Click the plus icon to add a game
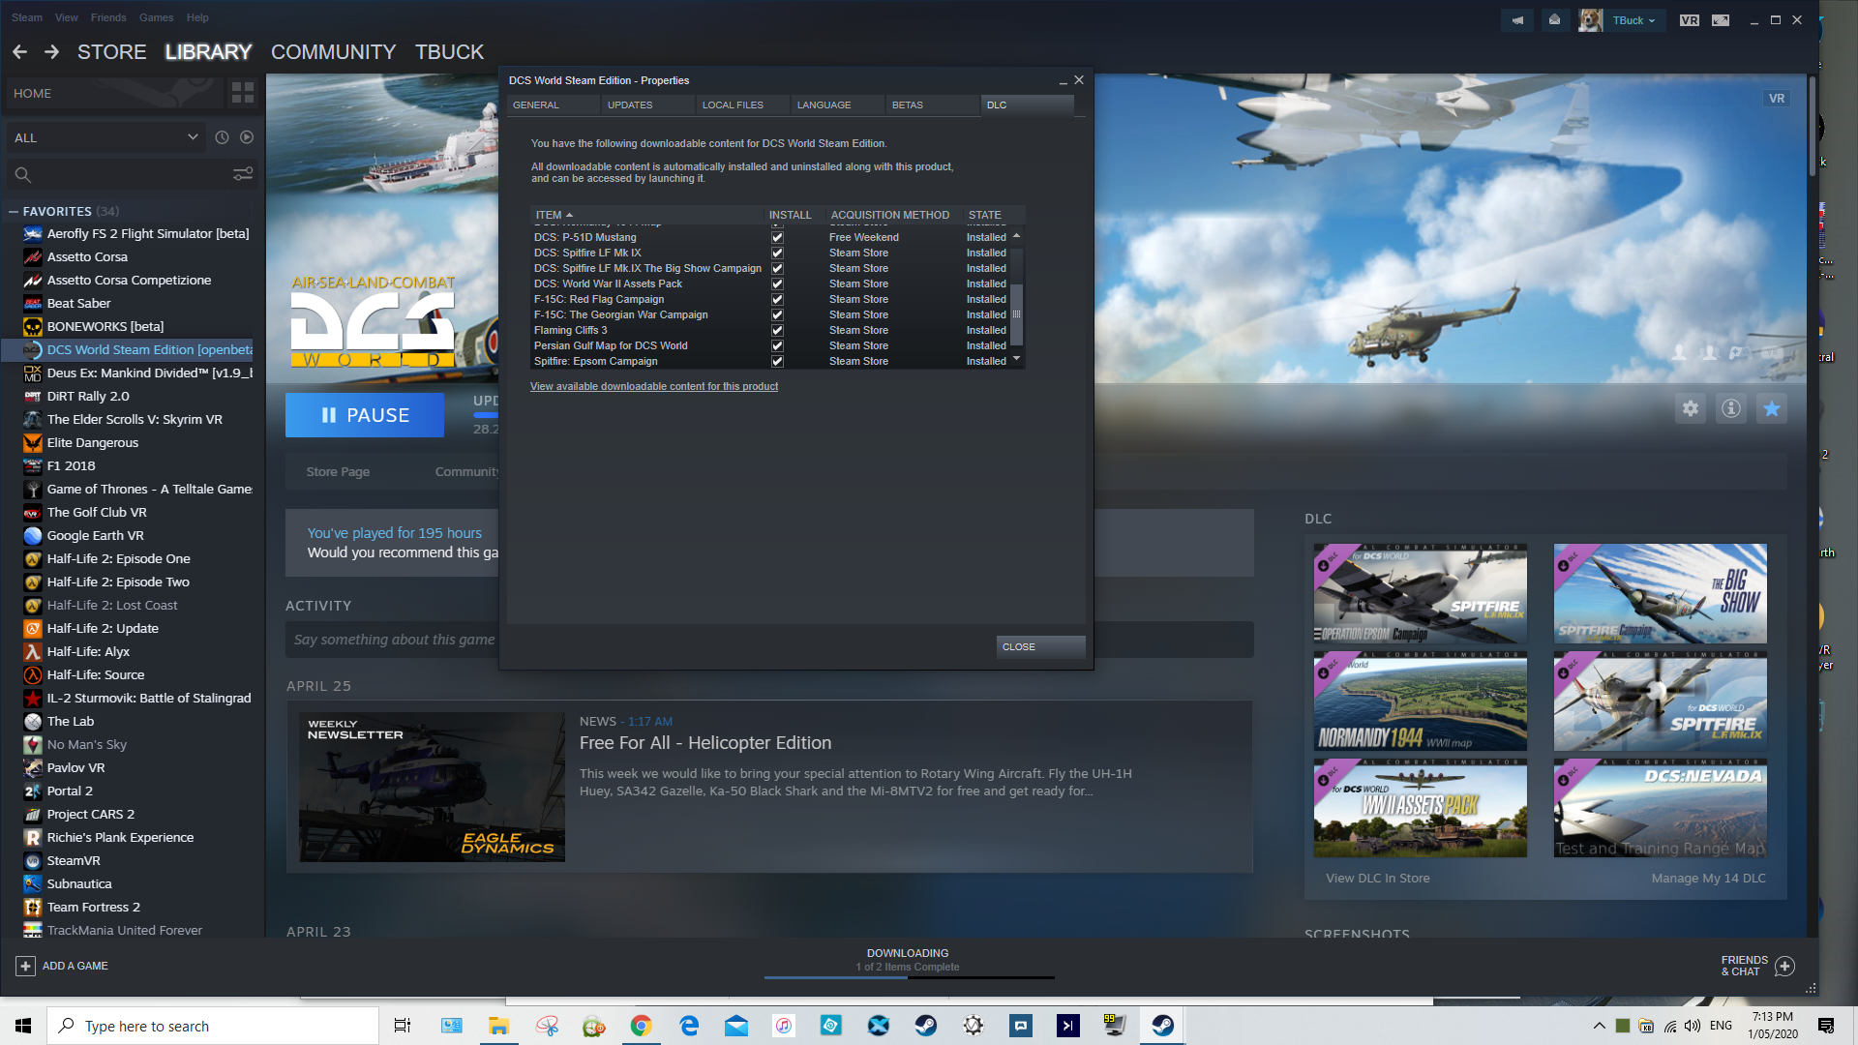Image resolution: width=1858 pixels, height=1045 pixels. point(25,966)
